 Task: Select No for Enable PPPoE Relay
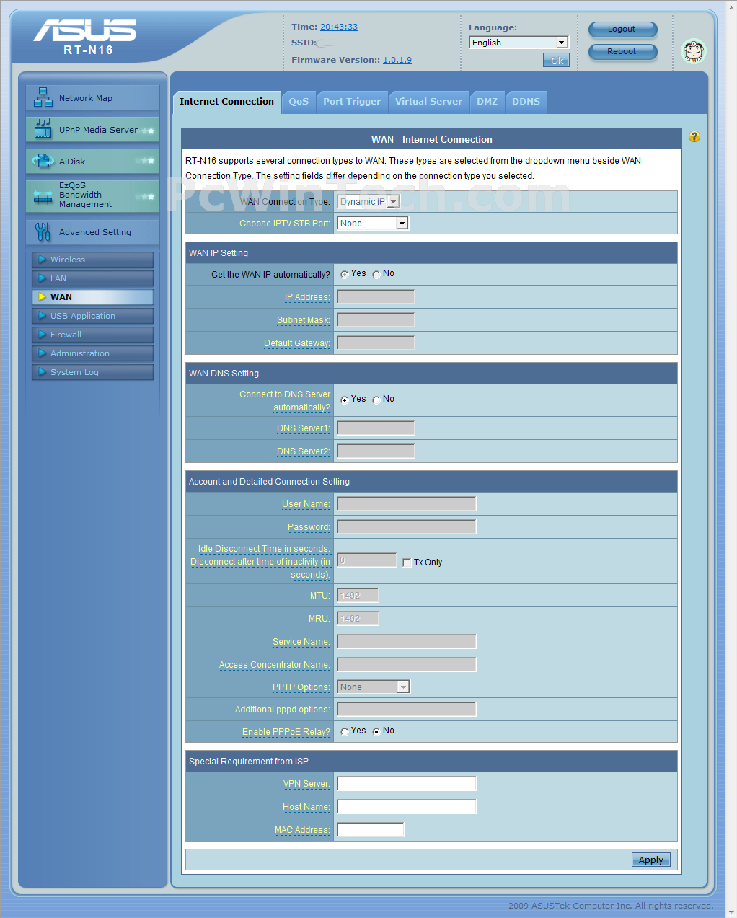[376, 732]
